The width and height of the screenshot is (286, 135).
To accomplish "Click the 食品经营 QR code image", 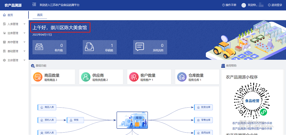I will point(252,101).
